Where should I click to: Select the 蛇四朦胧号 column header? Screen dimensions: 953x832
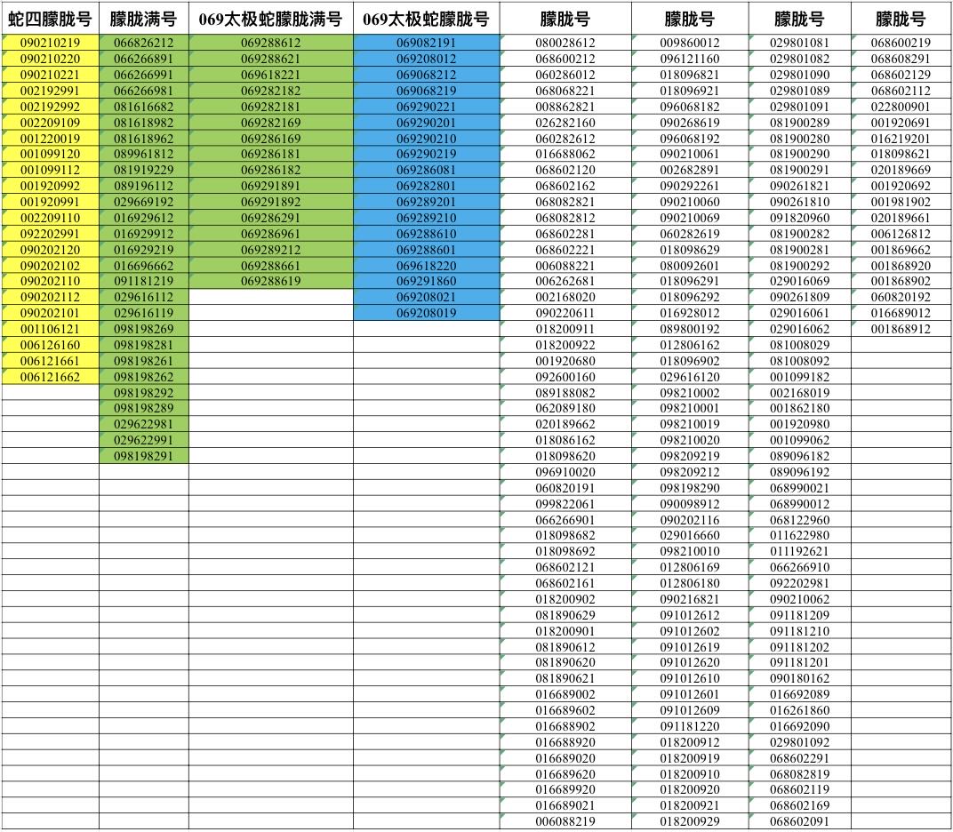click(50, 19)
